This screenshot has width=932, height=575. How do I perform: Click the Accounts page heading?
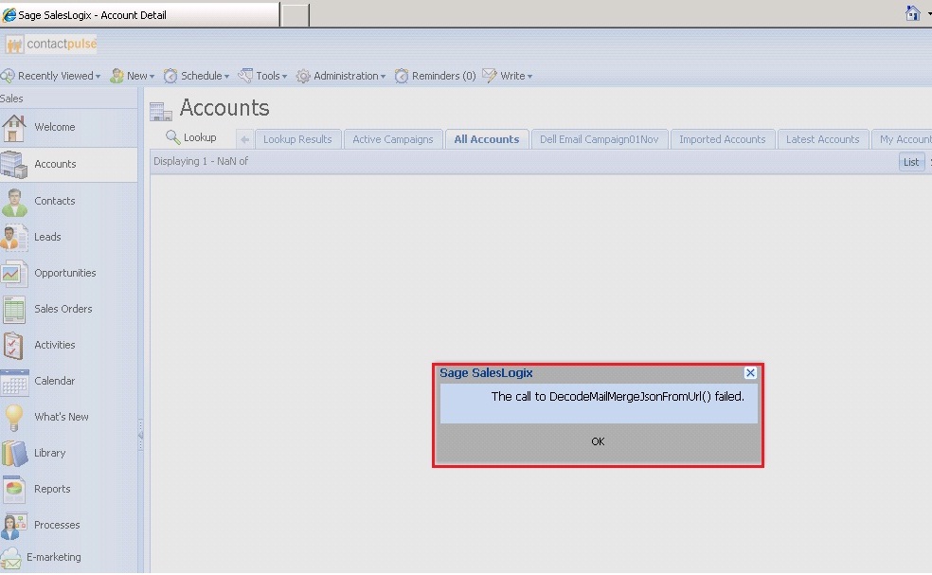click(224, 108)
